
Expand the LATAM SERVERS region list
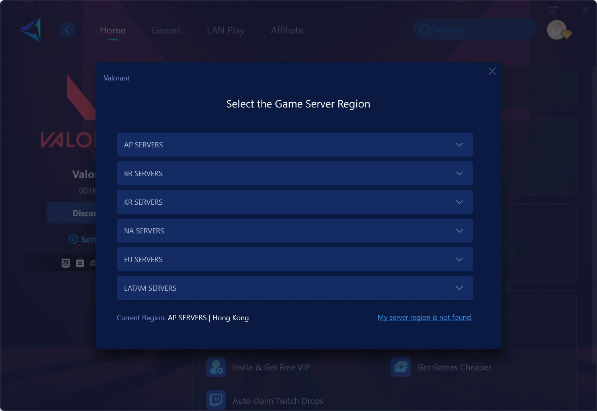[295, 288]
